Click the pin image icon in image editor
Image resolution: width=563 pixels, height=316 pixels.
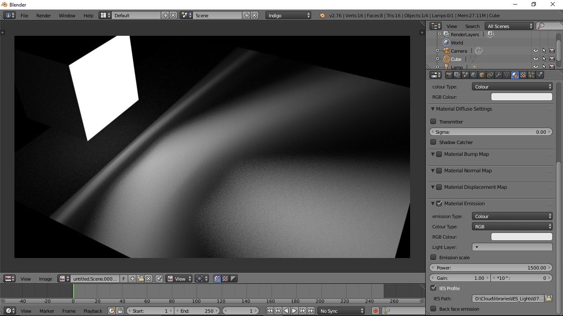pos(159,279)
